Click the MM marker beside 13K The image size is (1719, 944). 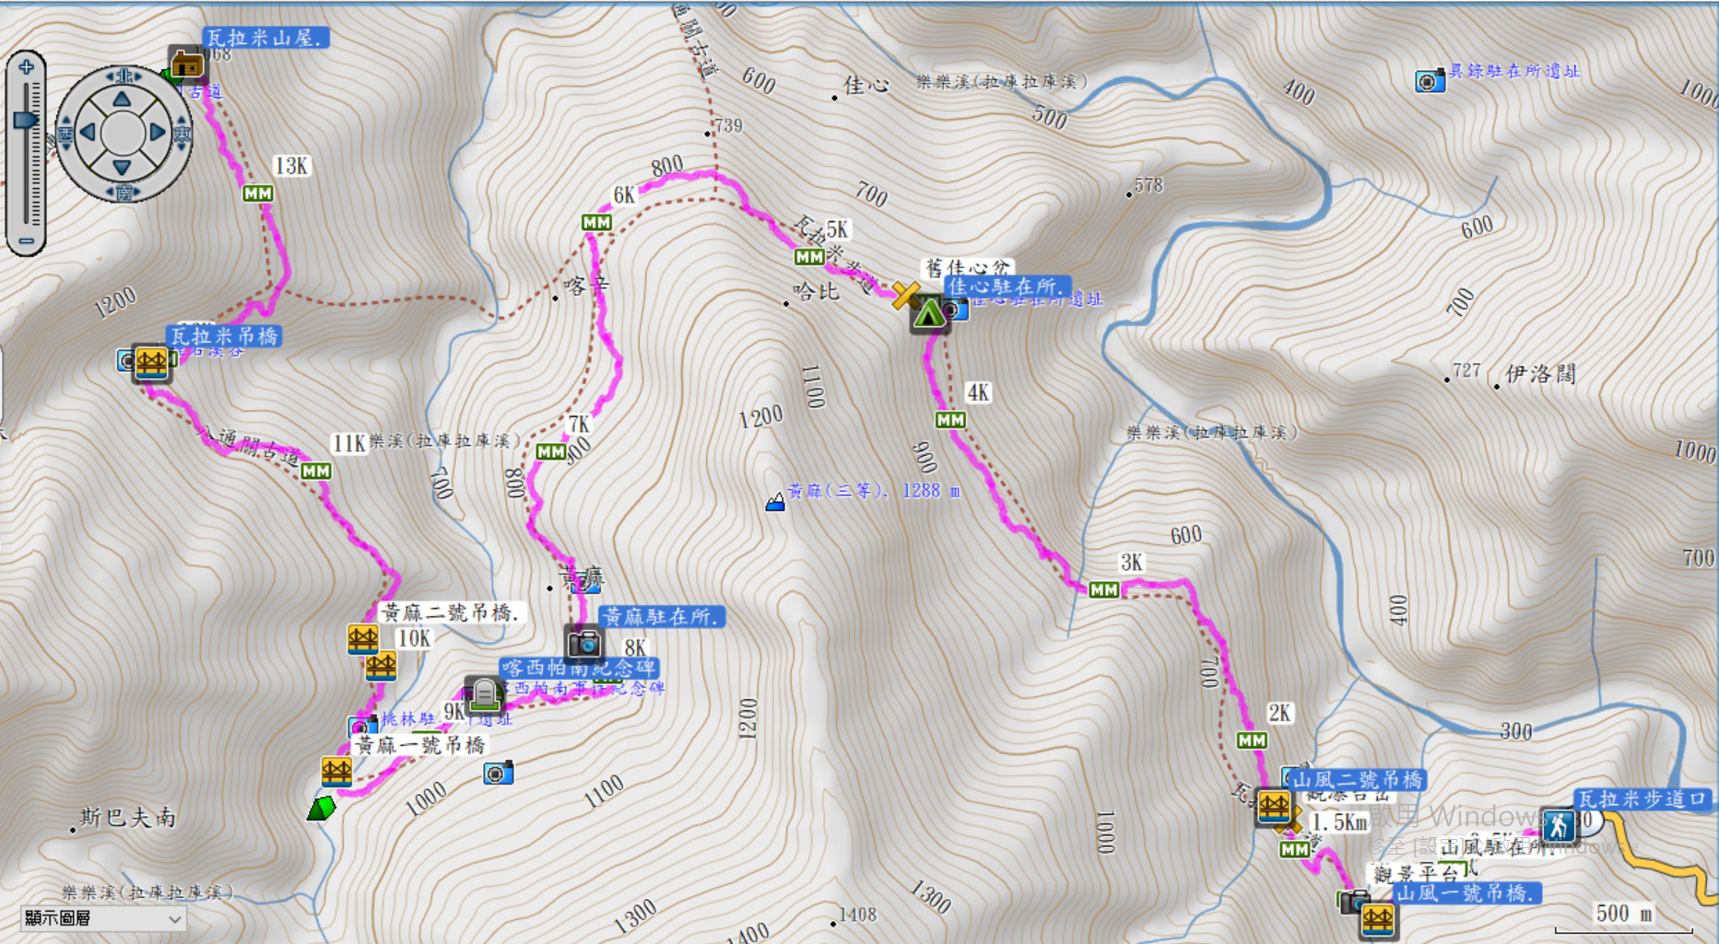point(258,193)
